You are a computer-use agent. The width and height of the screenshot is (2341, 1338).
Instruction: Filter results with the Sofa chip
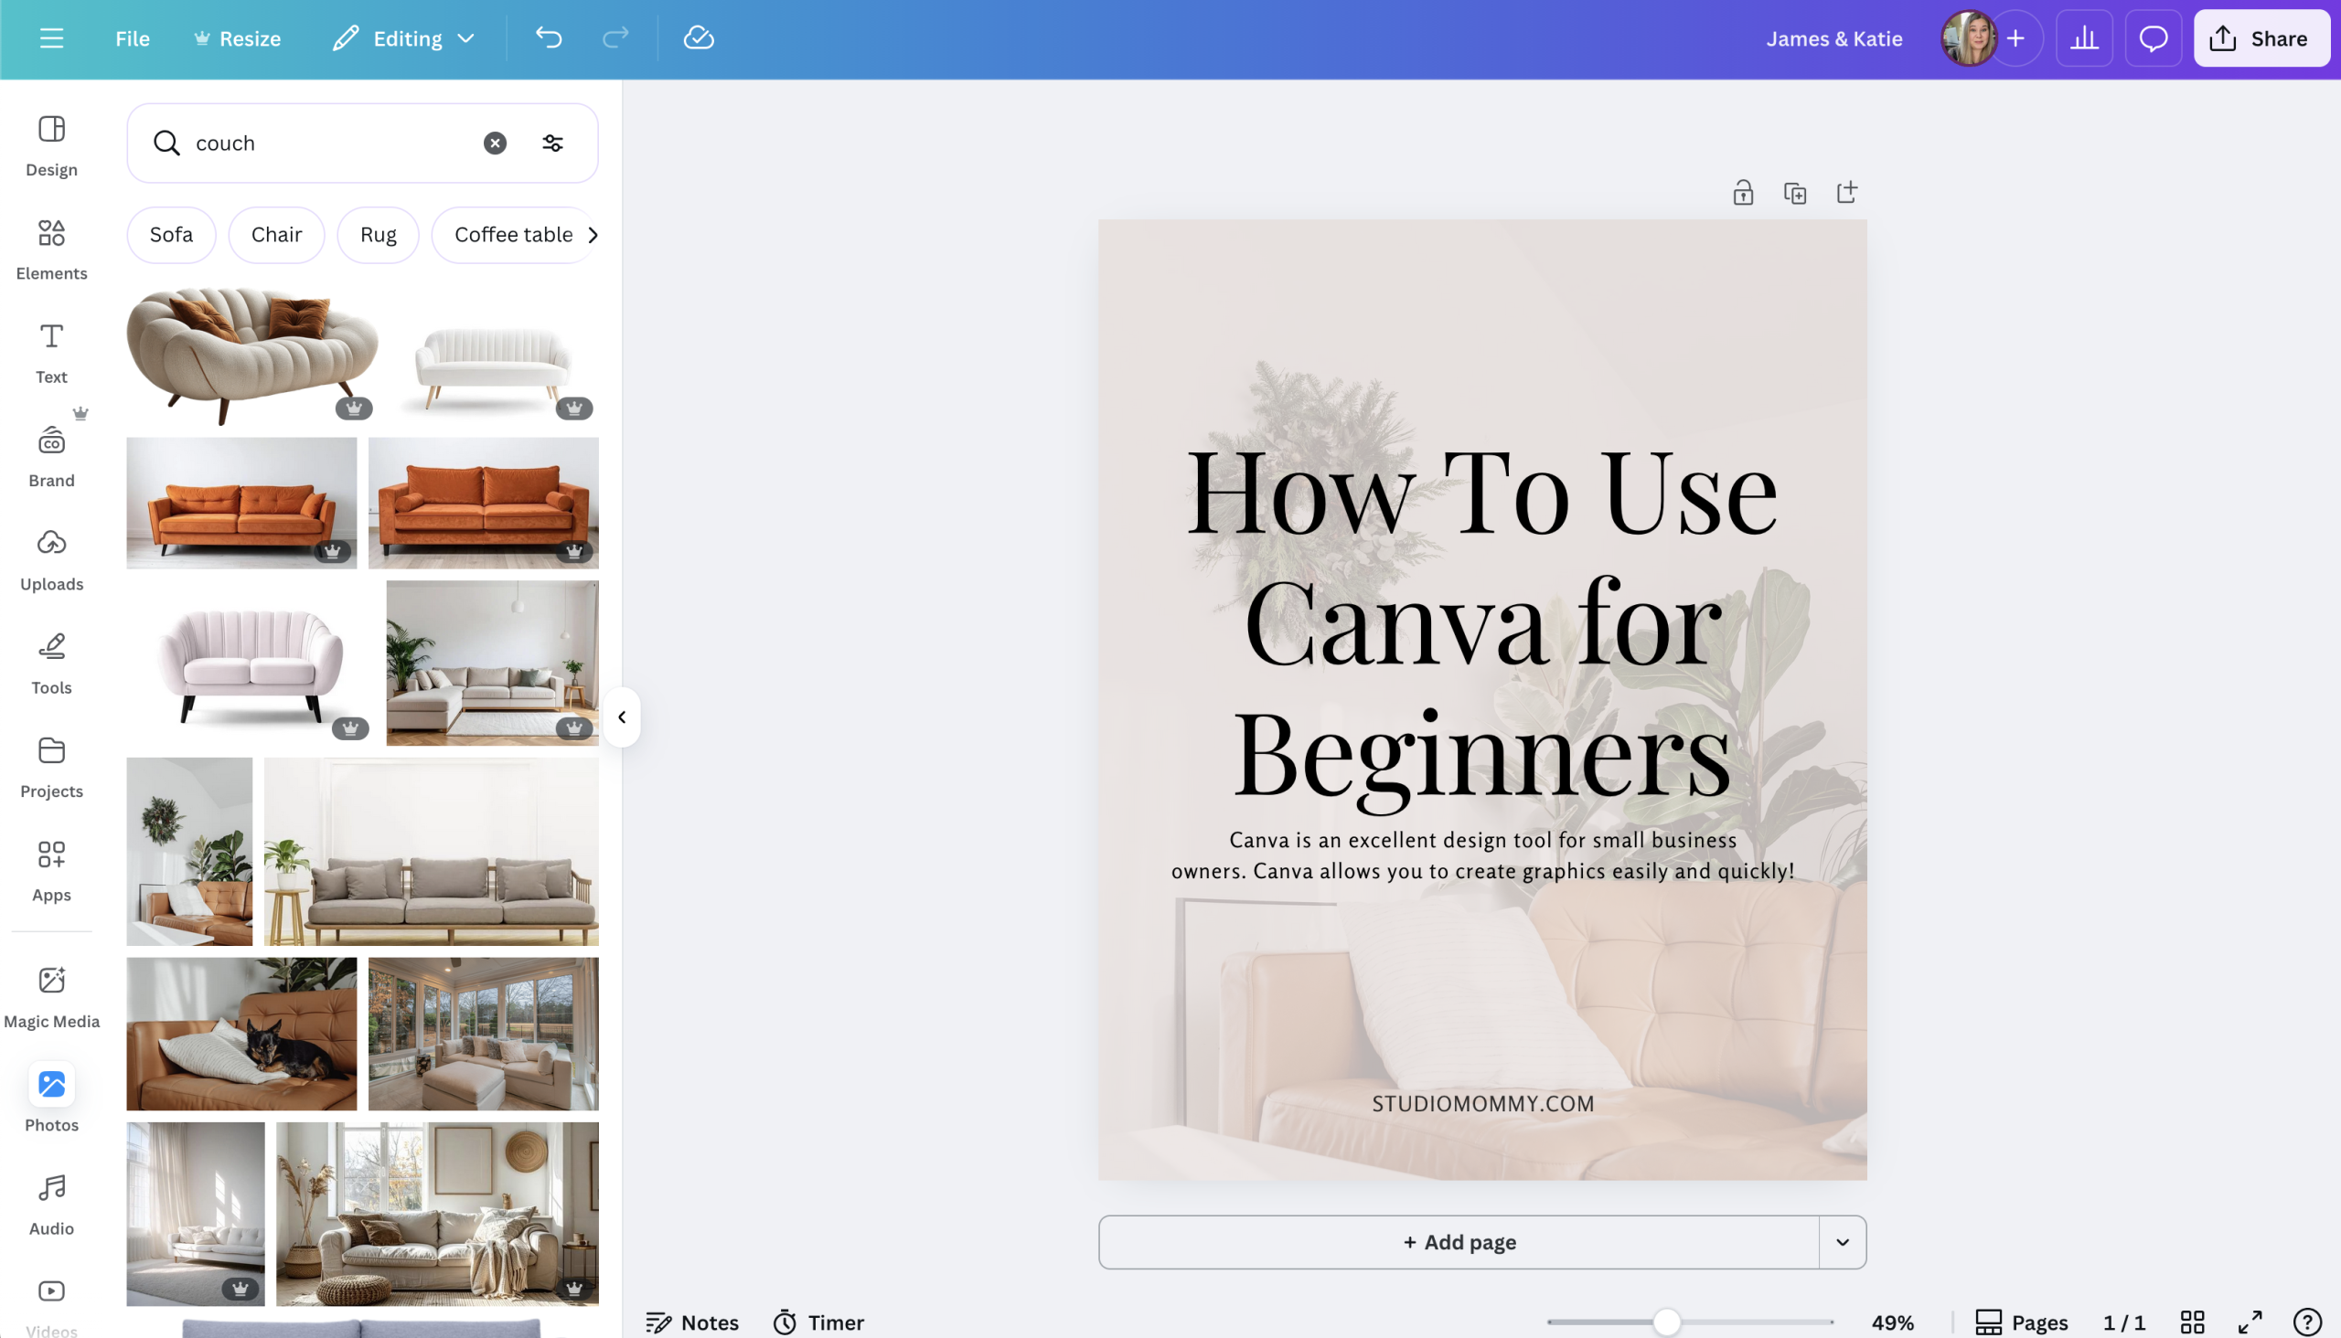172,235
